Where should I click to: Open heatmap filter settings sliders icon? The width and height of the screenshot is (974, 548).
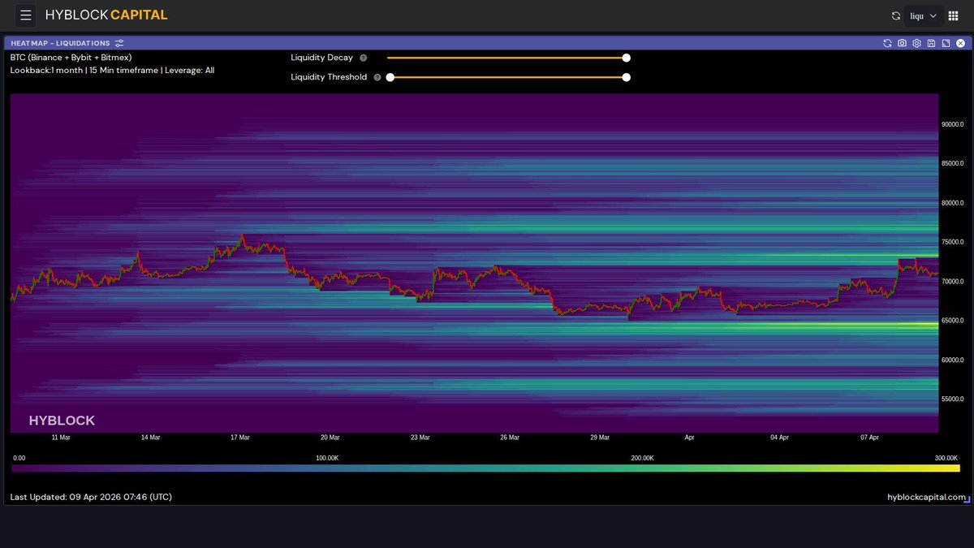point(119,43)
